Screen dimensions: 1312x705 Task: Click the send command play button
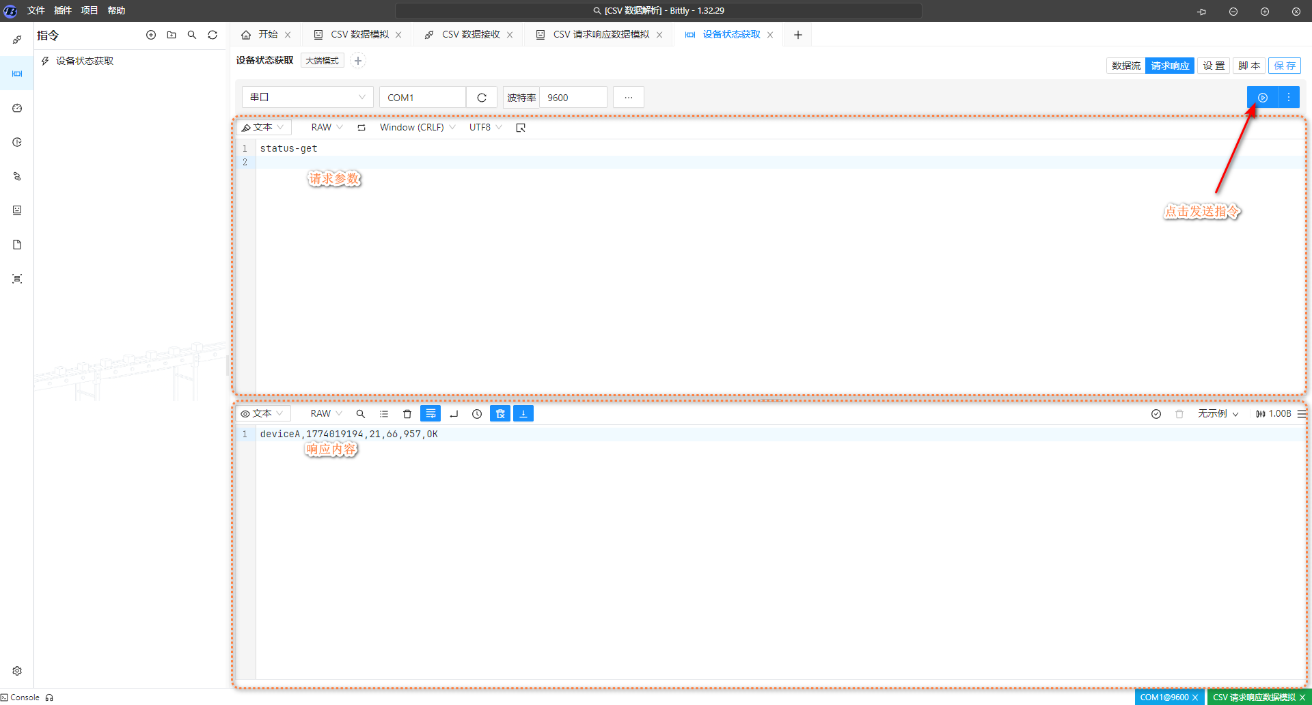coord(1262,98)
